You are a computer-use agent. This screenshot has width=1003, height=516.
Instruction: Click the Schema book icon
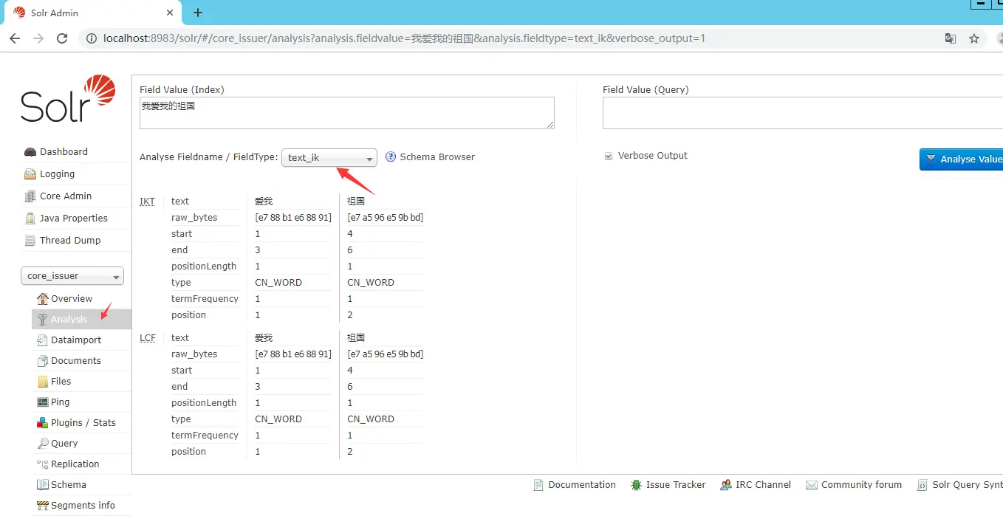[43, 485]
